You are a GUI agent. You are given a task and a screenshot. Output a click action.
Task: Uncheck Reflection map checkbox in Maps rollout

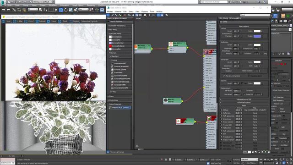(x=221, y=113)
